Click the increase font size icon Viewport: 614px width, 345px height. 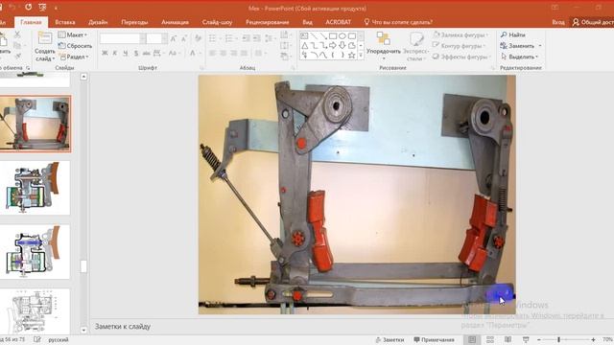tap(173, 38)
